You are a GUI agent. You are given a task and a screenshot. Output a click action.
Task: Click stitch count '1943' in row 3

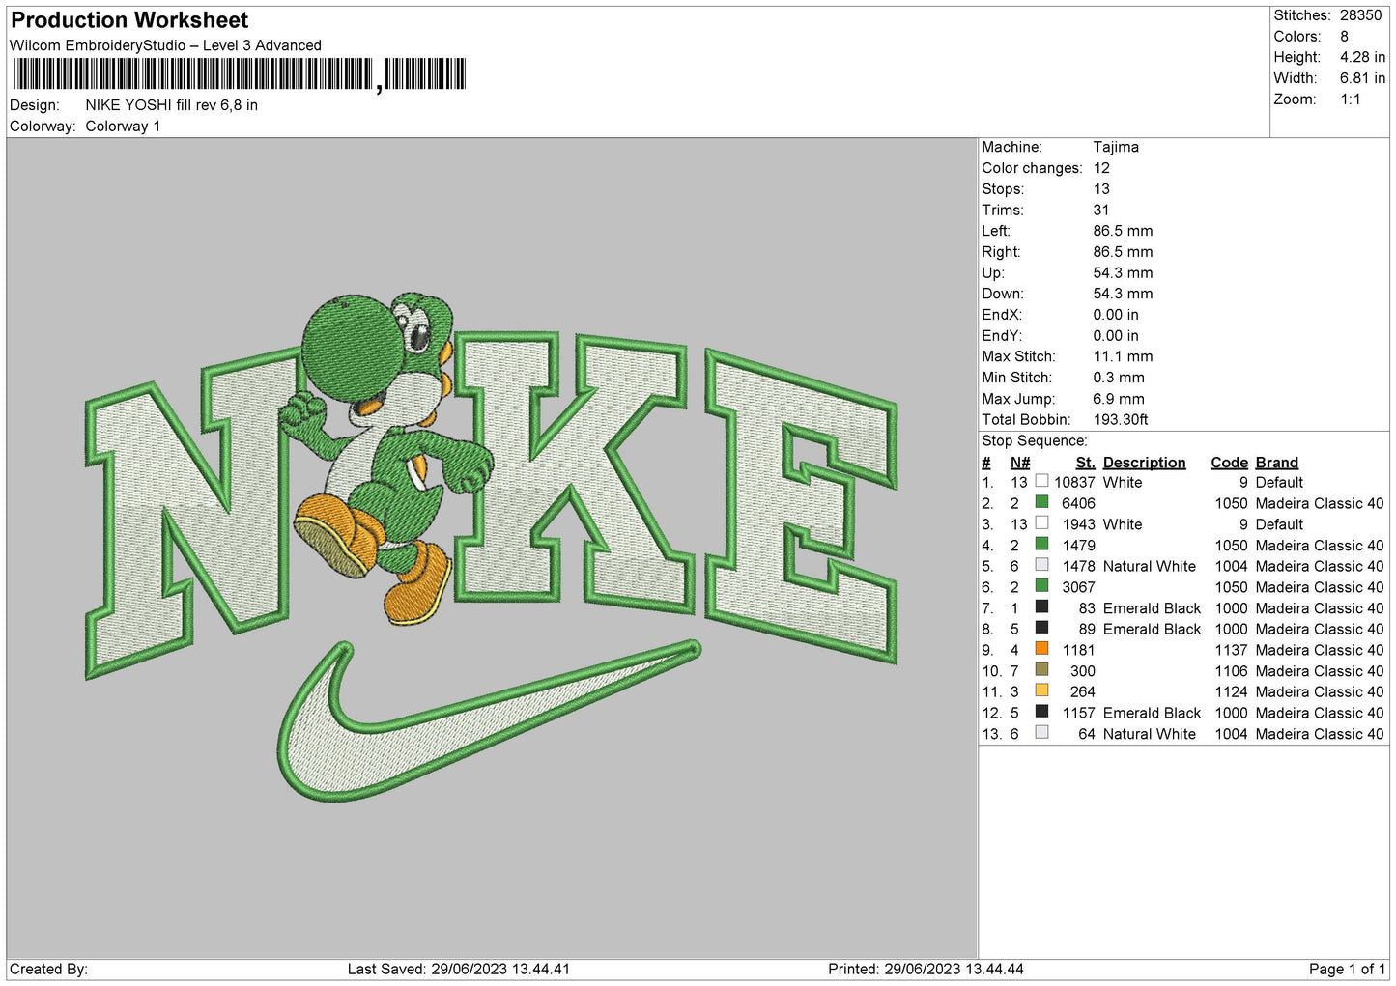coord(1078,525)
